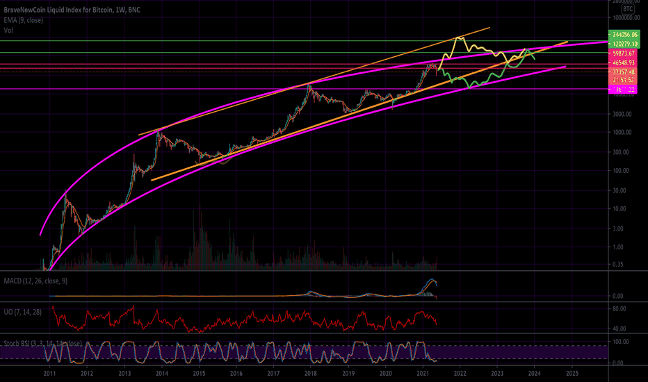The image size is (648, 382).
Task: Click the 37357.48 current price label
Action: coord(623,72)
